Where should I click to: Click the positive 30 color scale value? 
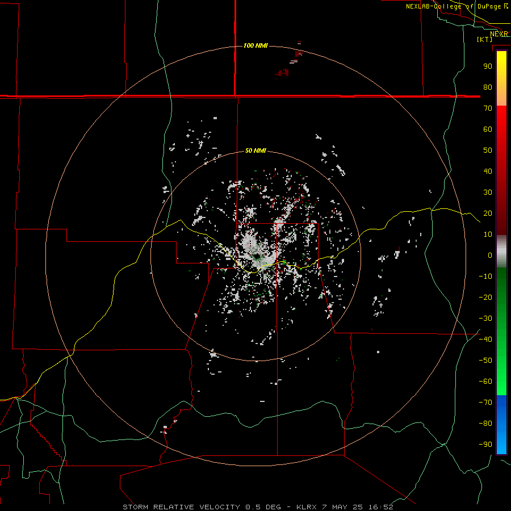point(488,192)
